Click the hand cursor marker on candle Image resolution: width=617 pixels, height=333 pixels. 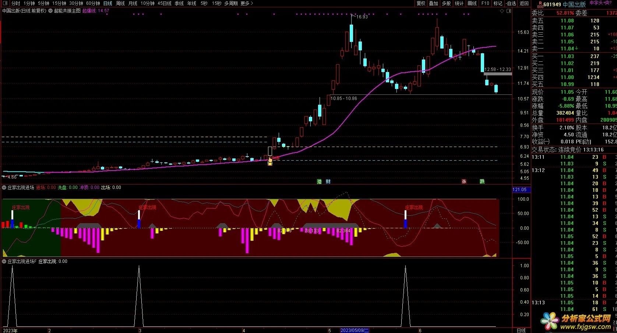click(270, 160)
